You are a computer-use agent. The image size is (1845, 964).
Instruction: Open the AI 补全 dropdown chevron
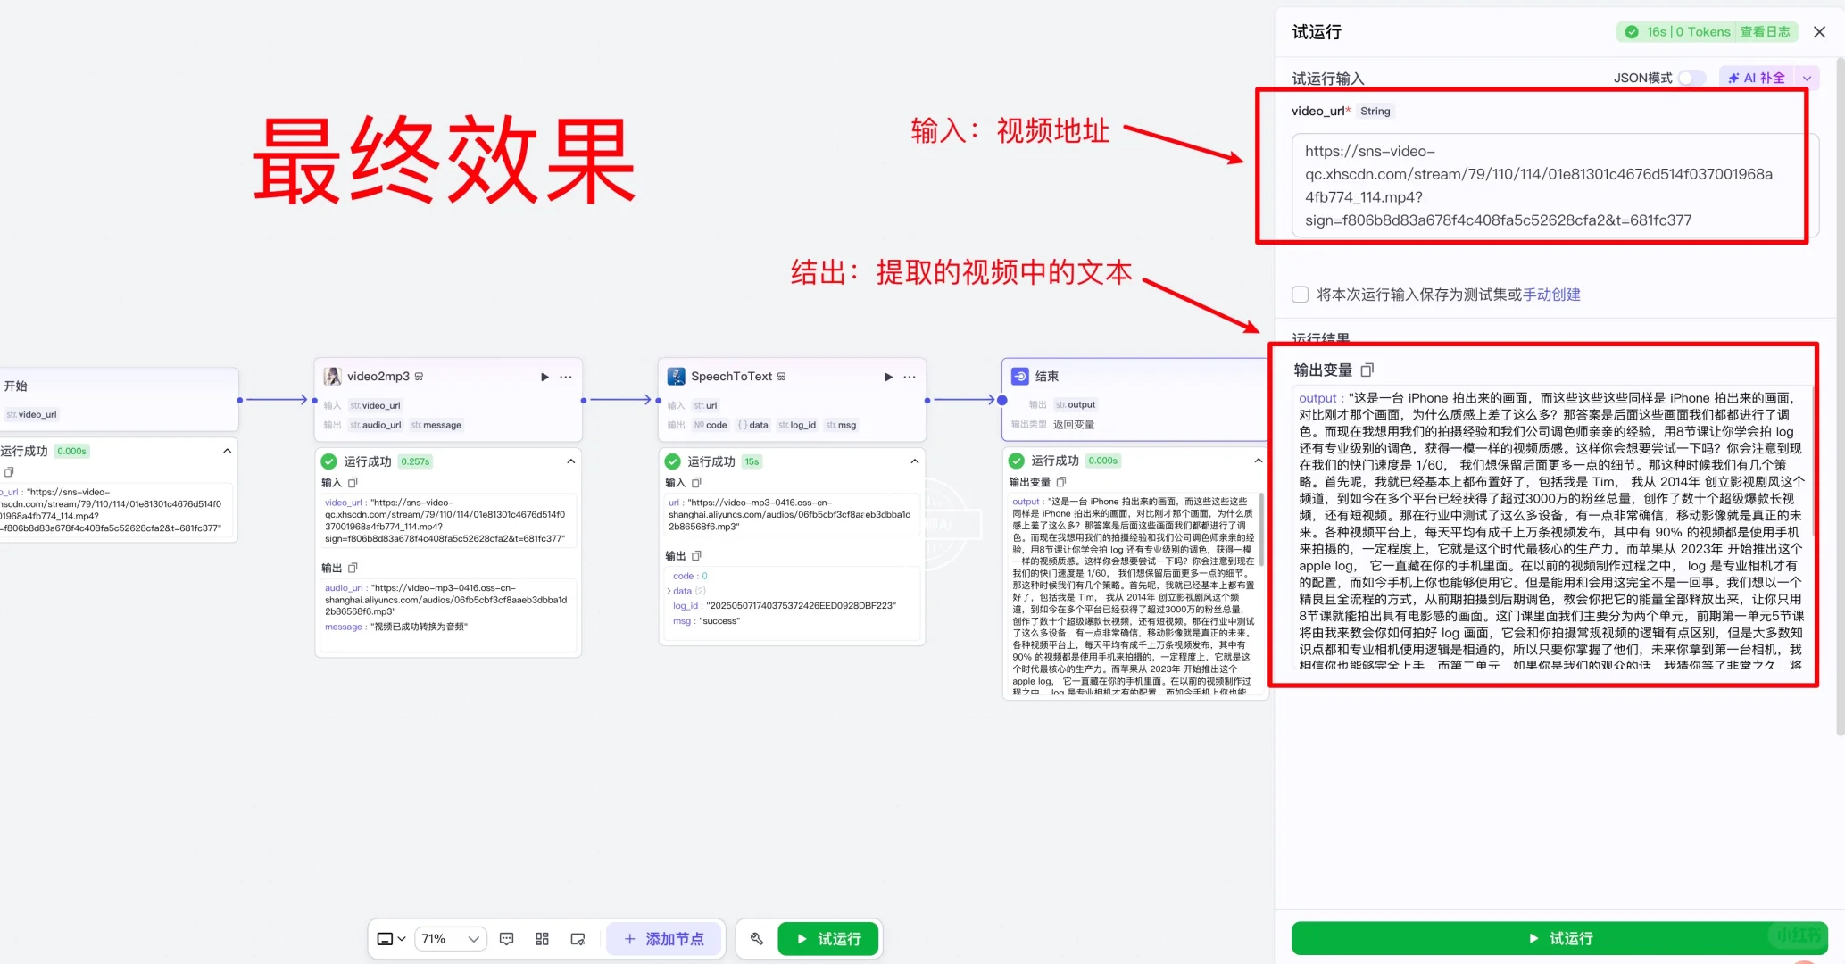1806,78
